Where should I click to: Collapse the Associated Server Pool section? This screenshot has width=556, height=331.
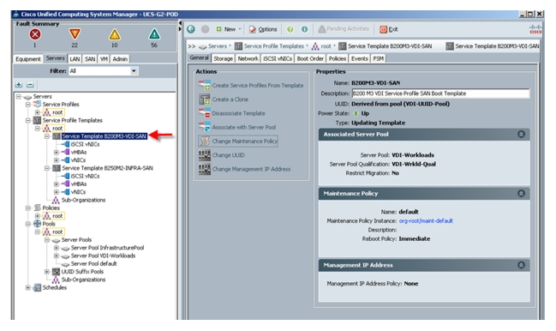click(521, 135)
